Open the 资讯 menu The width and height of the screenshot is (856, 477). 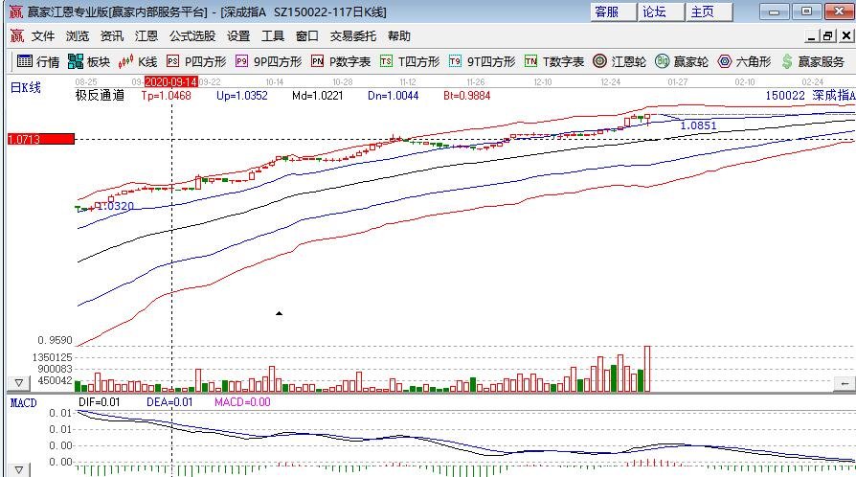(x=111, y=36)
